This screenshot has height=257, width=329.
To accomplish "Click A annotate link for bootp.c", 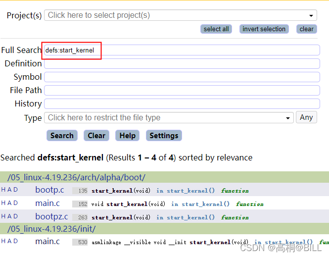I will [x=9, y=190].
